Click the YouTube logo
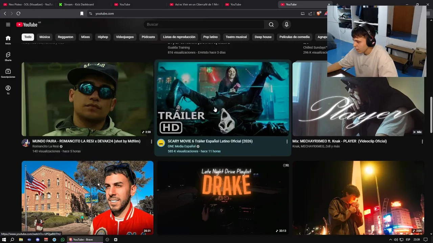This screenshot has width=433, height=243. coord(27,24)
